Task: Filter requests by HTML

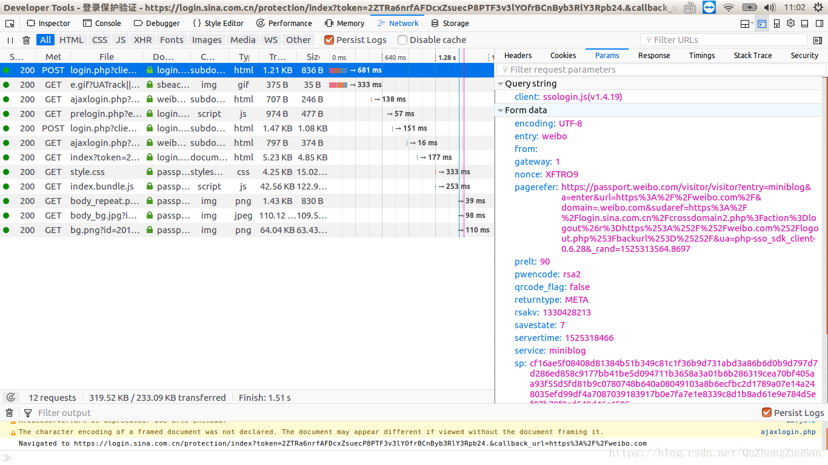Action: 72,40
